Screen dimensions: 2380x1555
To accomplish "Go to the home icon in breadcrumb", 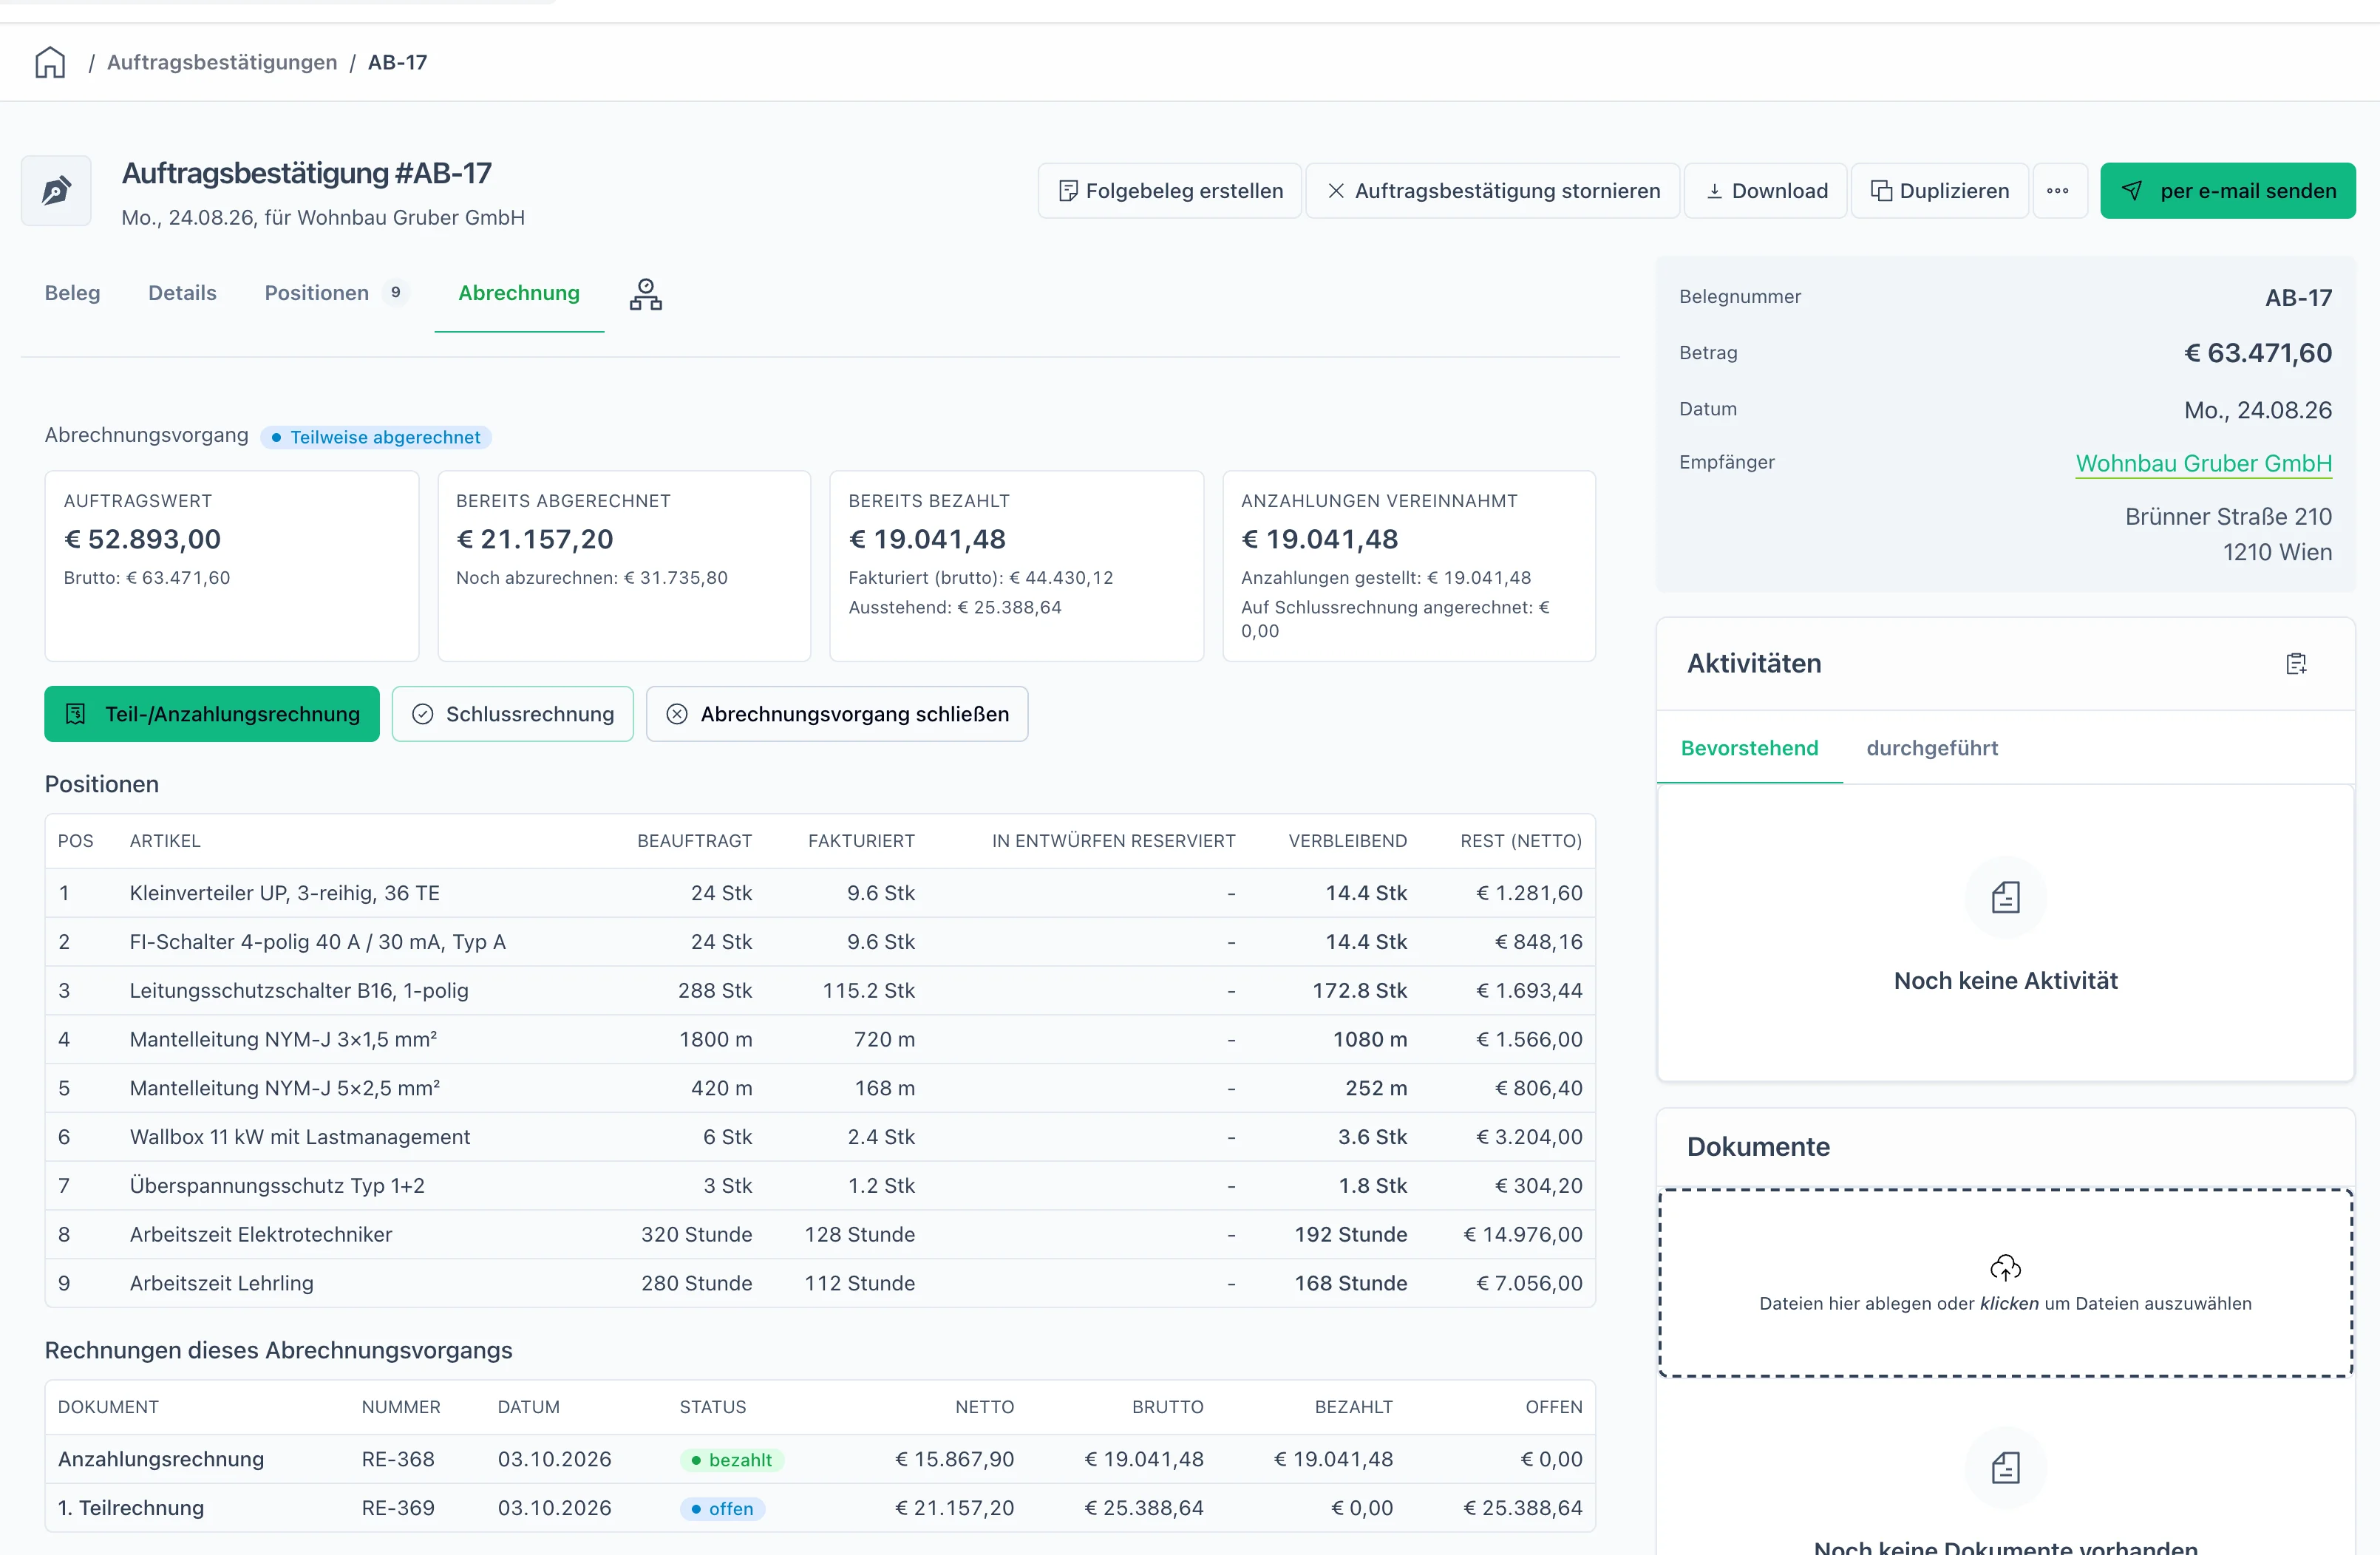I will (x=50, y=62).
